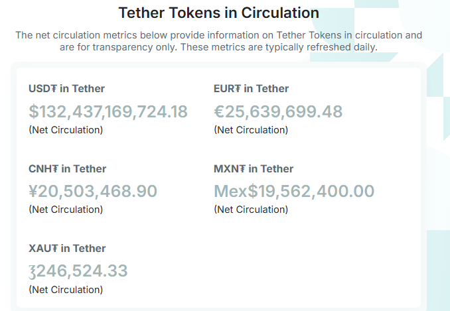
Task: Click the net circulation metrics description paragraph
Action: coord(218,41)
